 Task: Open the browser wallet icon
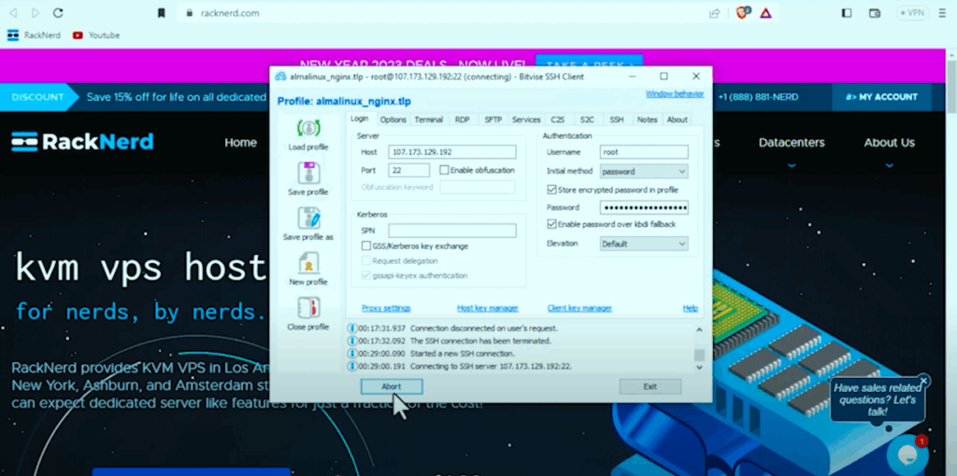point(875,13)
